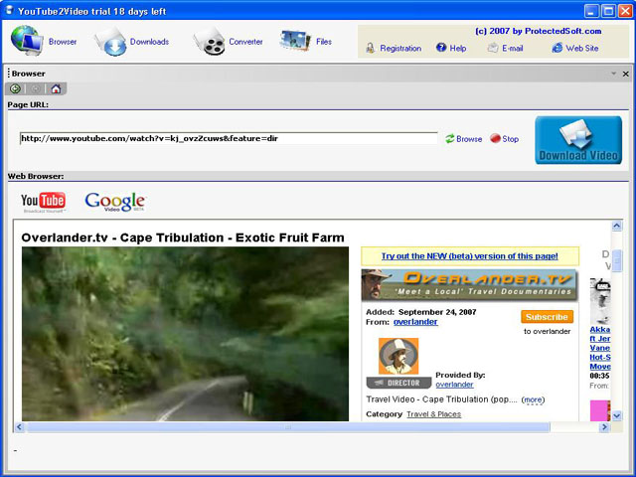Click the Subscribe button
Viewport: 636px width, 477px height.
tap(547, 317)
